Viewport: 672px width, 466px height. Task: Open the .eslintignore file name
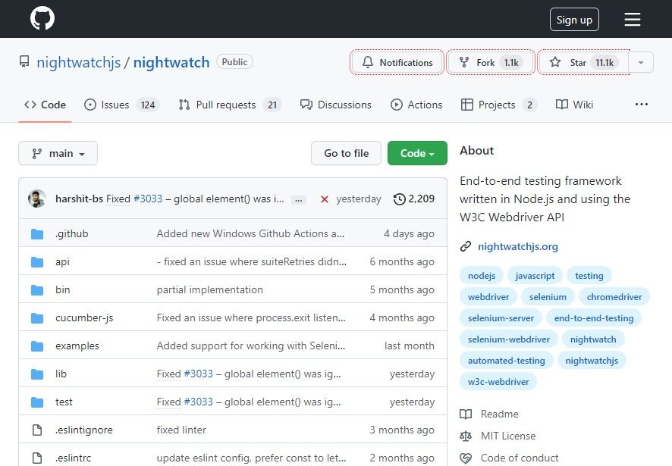pos(84,430)
